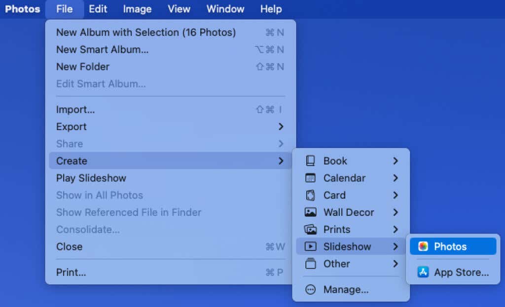Open the Photos application menu
505x307 pixels.
23,9
